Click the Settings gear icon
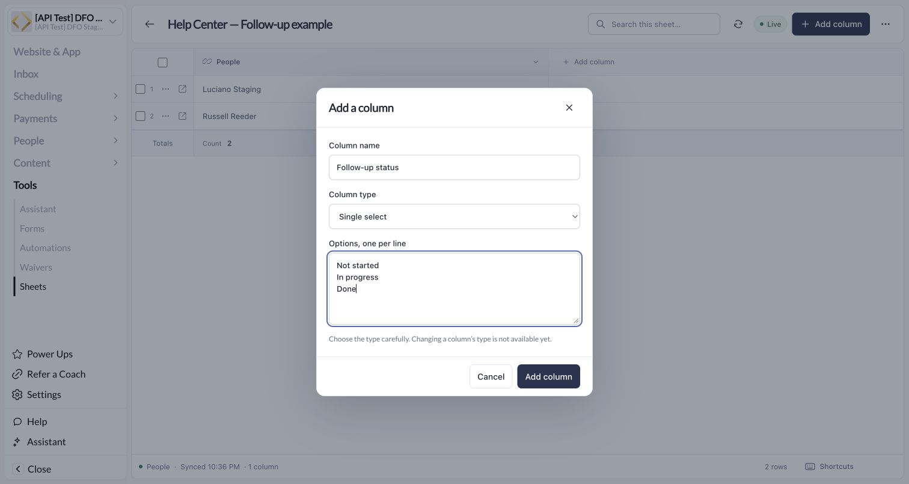Image resolution: width=909 pixels, height=484 pixels. 17,395
